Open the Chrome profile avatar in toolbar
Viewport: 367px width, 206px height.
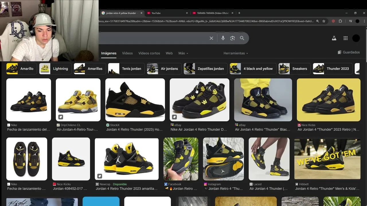click(x=357, y=21)
